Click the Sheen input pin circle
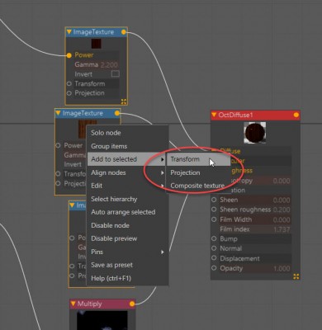 coord(214,200)
